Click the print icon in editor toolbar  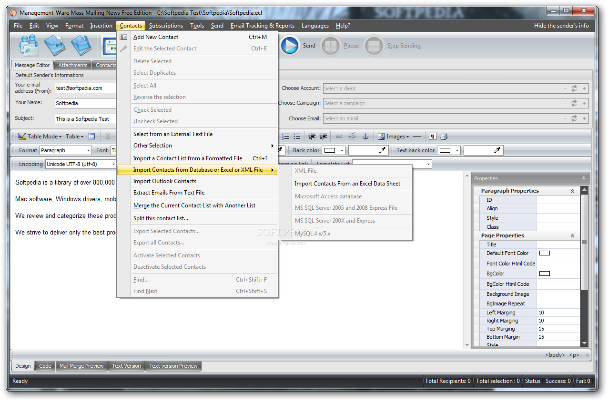[444, 137]
